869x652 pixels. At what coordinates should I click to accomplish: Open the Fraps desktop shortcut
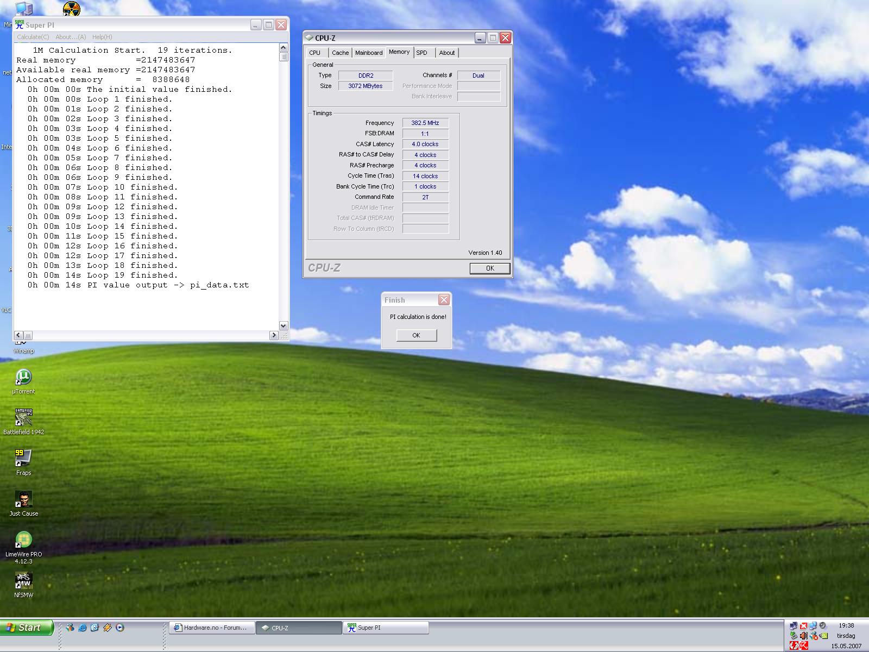point(23,463)
